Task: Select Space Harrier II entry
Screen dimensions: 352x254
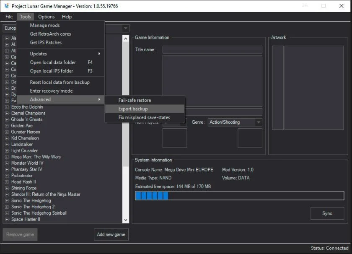Action: tap(26, 219)
